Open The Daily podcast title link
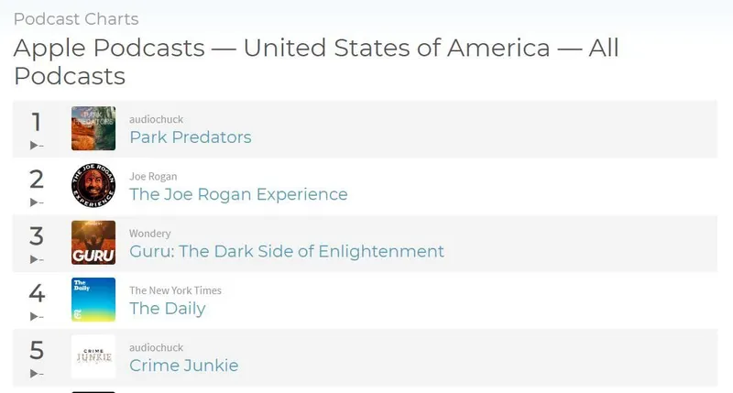This screenshot has height=393, width=733. click(x=168, y=308)
